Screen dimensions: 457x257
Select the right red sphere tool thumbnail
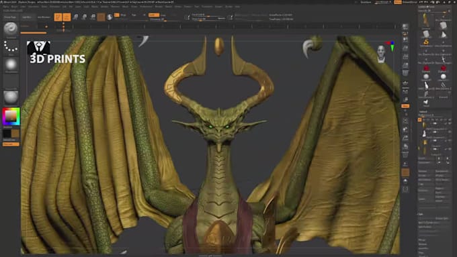(444, 68)
